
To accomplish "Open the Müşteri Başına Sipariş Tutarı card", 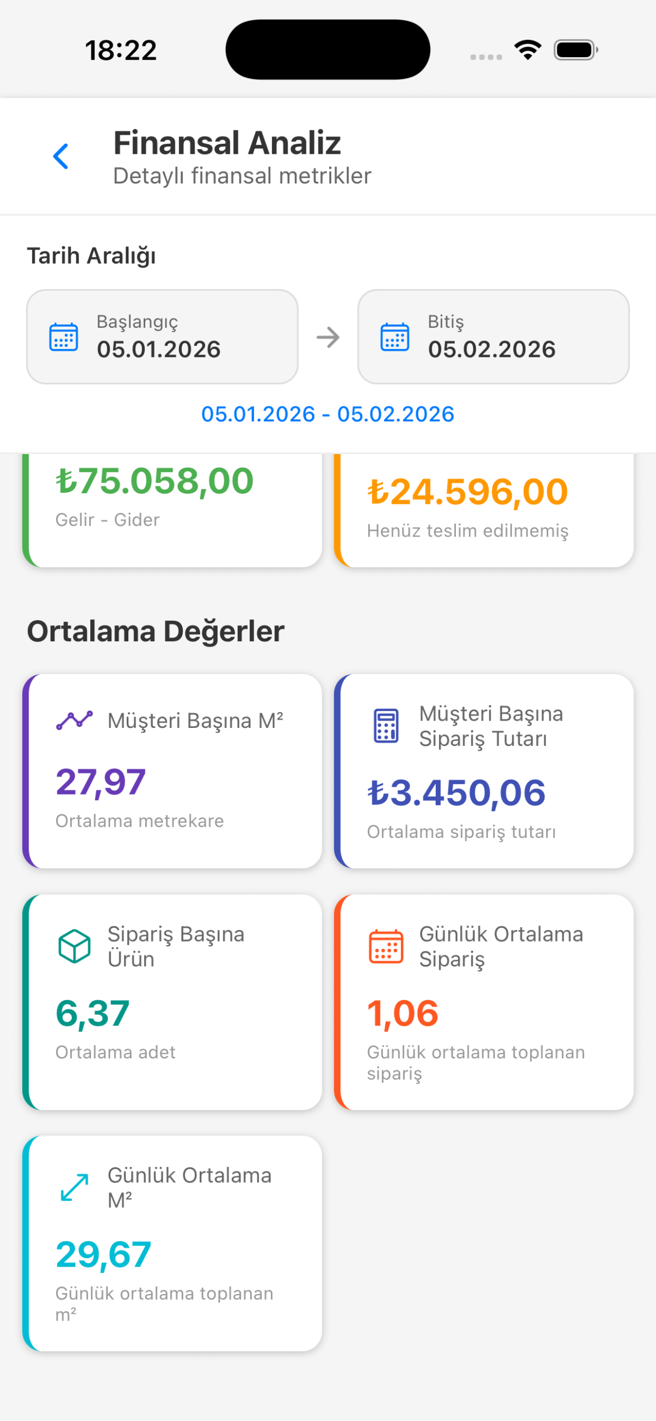I will pyautogui.click(x=484, y=771).
